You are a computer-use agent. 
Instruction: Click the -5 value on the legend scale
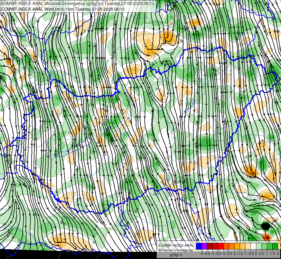[x=201, y=254]
